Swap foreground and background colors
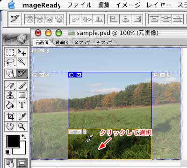The height and width of the screenshot is (168, 187). pos(24,137)
